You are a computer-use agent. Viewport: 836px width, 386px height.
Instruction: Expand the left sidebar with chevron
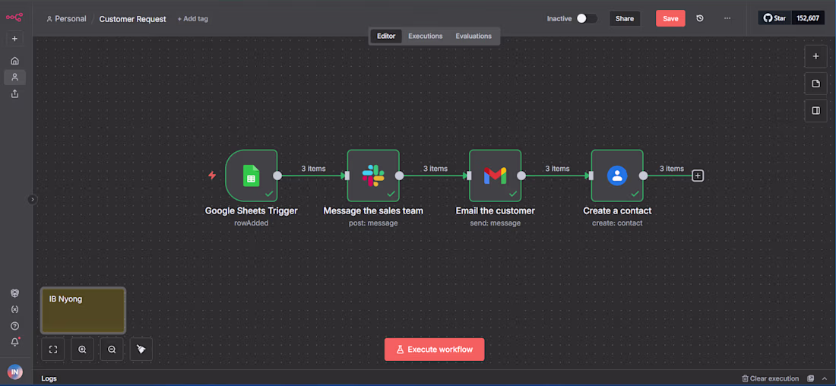33,199
